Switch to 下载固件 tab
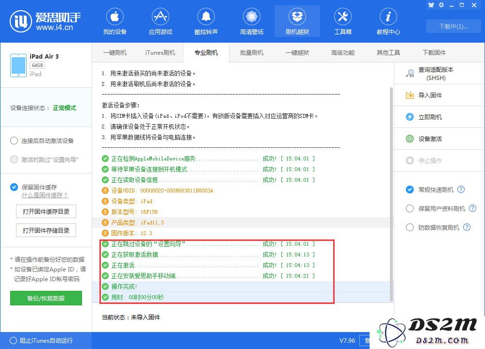 (x=434, y=52)
